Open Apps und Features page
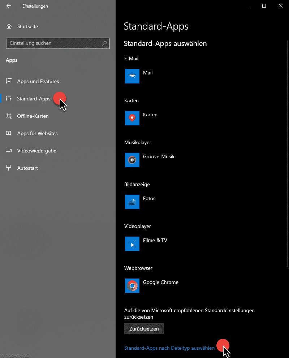Image resolution: width=289 pixels, height=358 pixels. [38, 81]
